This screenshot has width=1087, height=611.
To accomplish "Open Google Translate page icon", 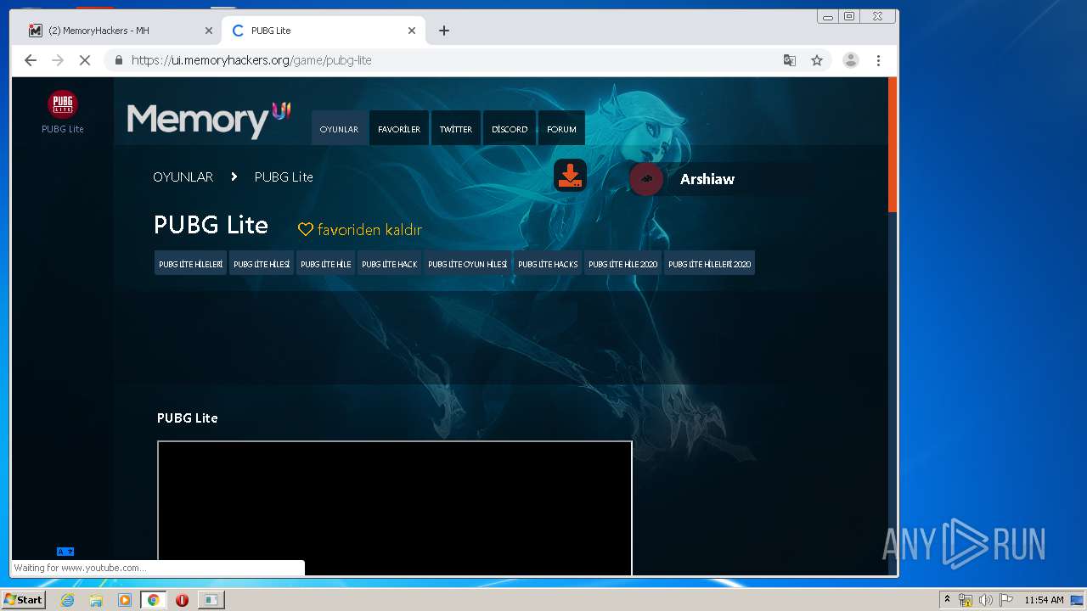I will 790,60.
